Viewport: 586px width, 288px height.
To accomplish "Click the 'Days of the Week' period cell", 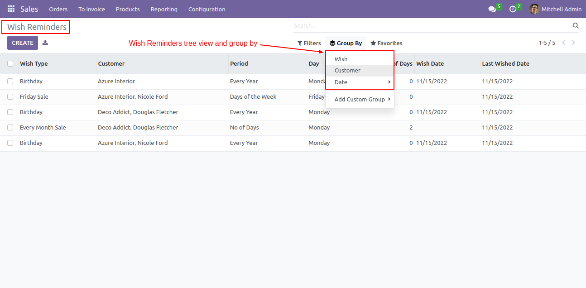I will [x=253, y=97].
